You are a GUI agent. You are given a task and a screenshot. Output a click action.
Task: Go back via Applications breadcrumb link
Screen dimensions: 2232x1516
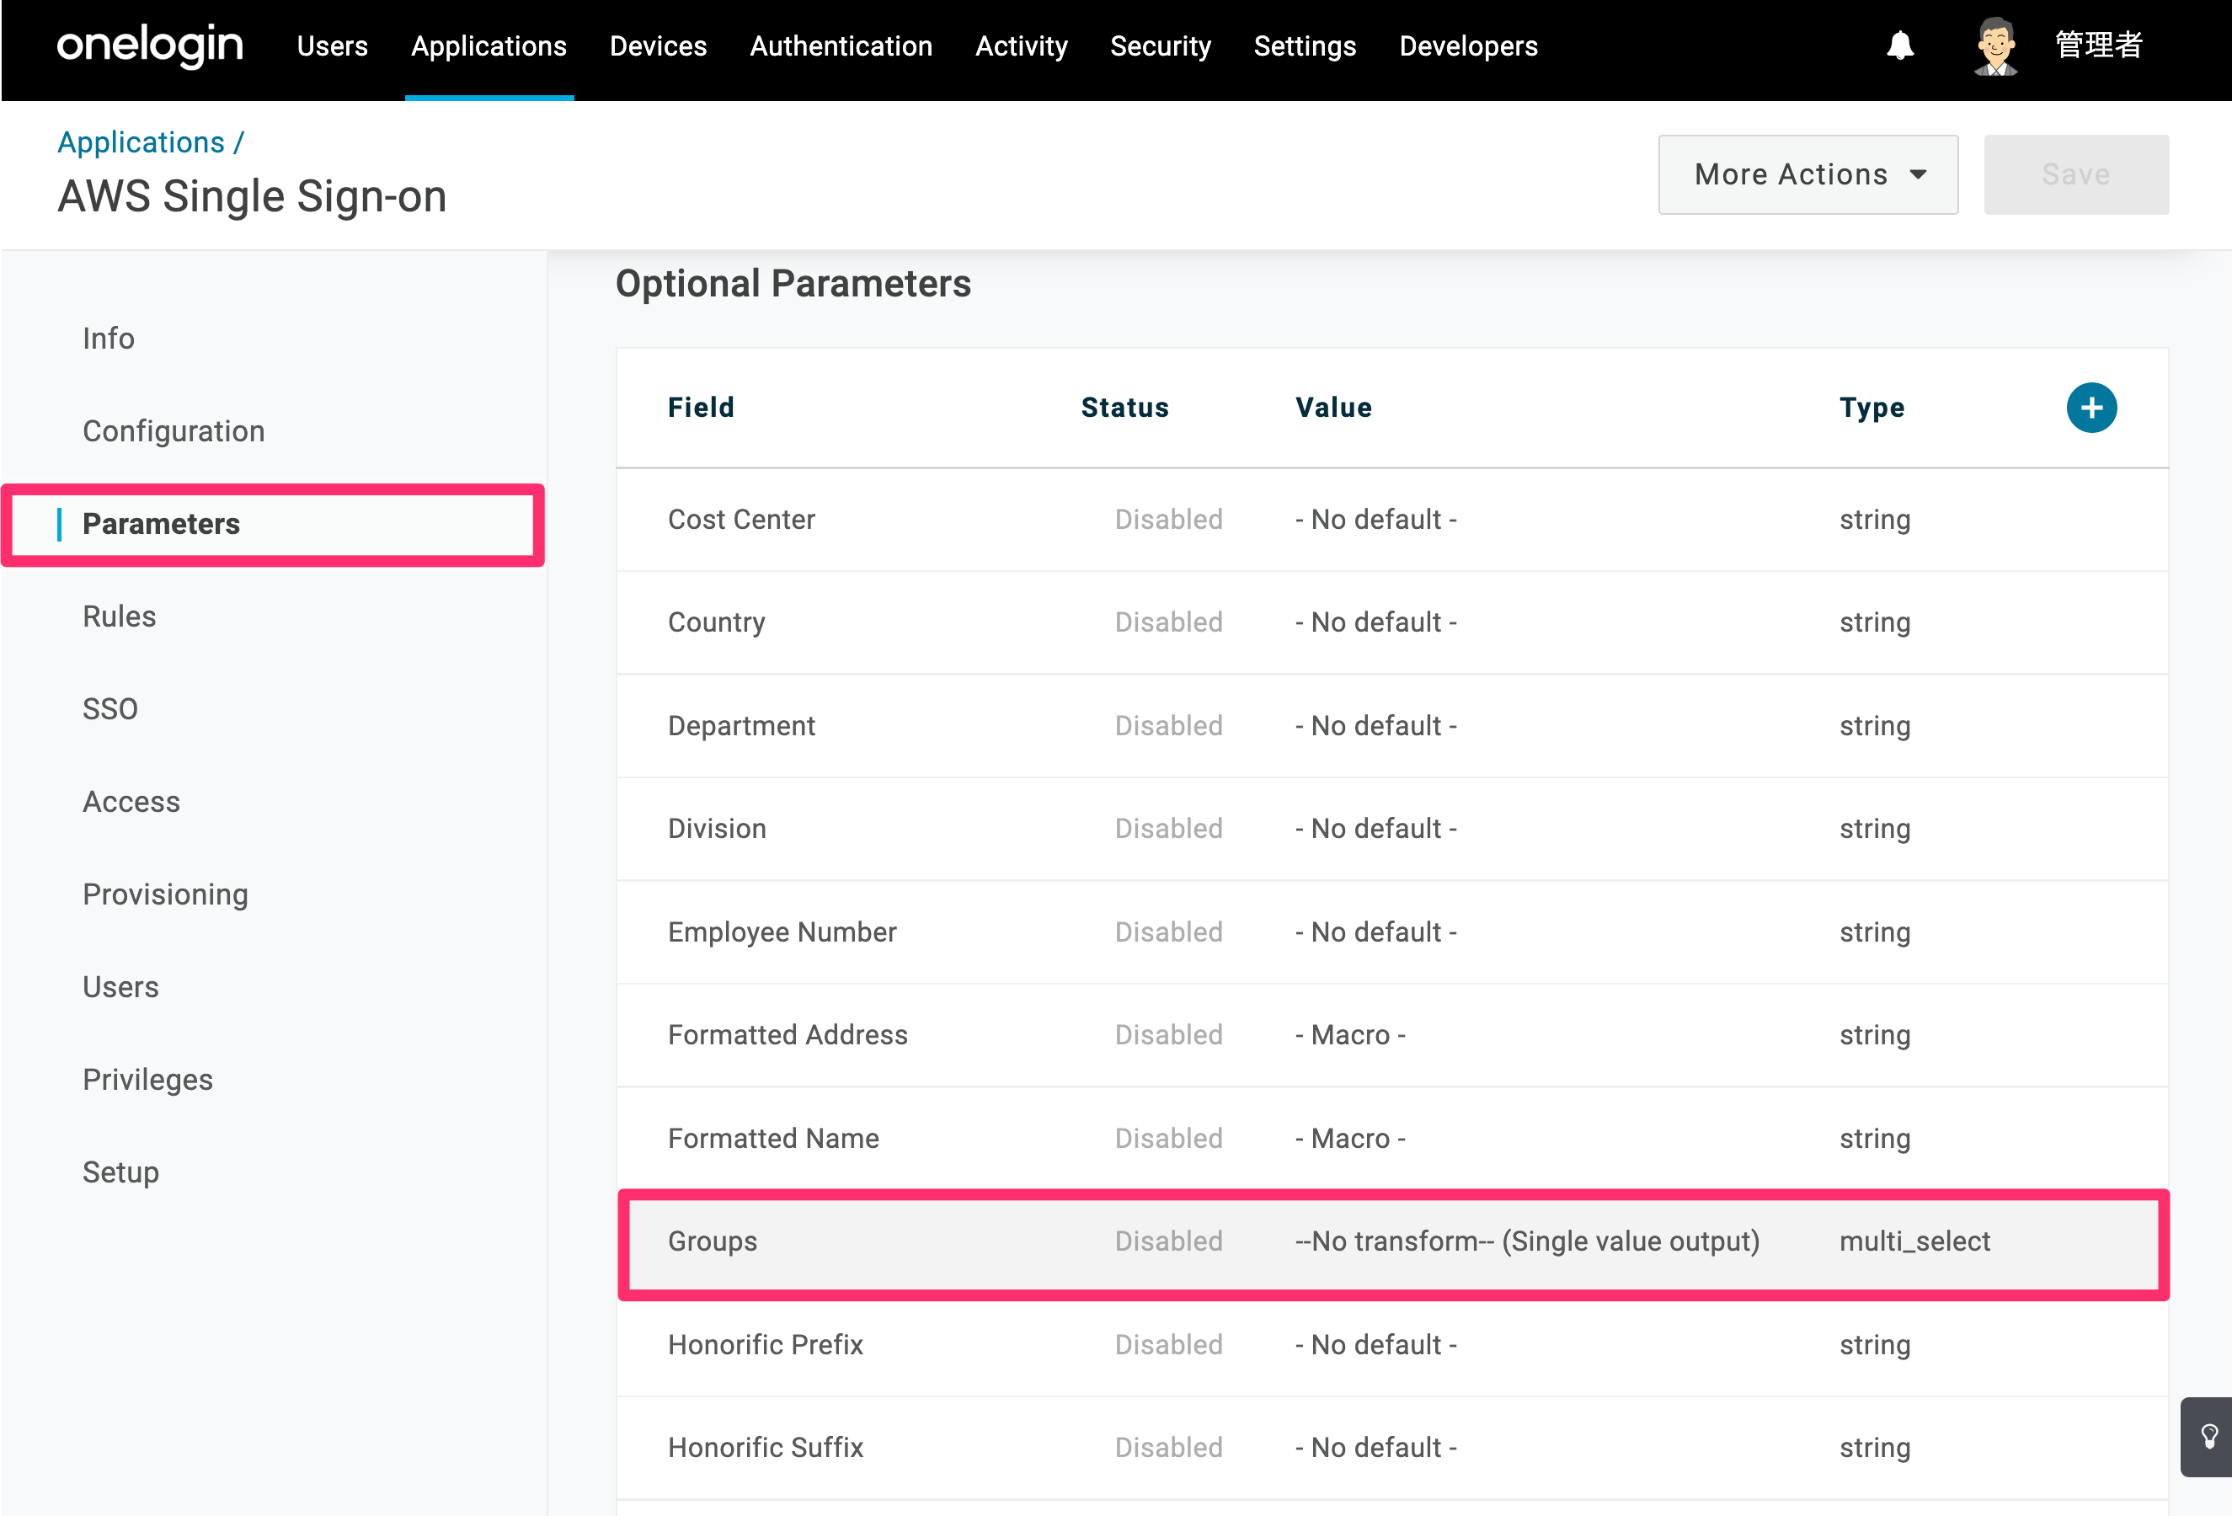(x=142, y=142)
